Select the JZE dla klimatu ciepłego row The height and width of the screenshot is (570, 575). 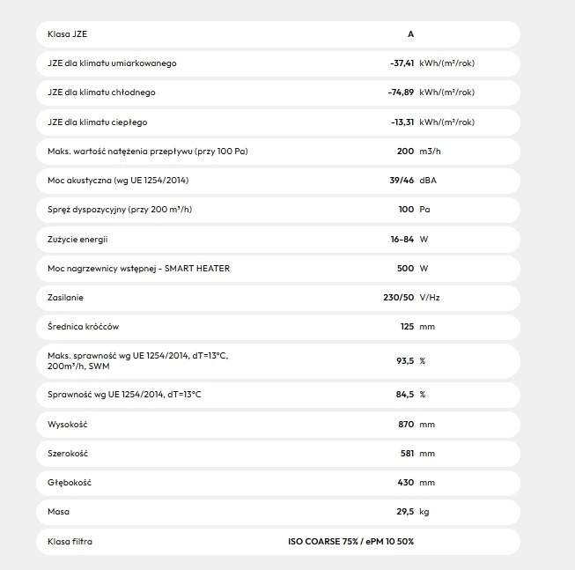277,122
